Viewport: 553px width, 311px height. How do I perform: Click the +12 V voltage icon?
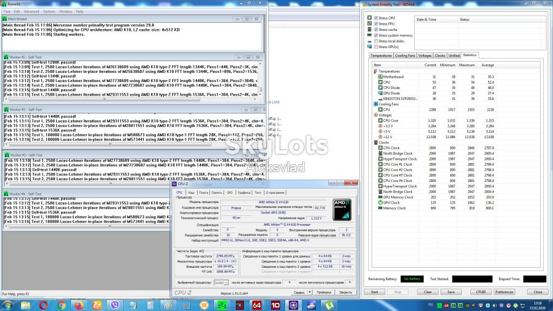point(380,137)
